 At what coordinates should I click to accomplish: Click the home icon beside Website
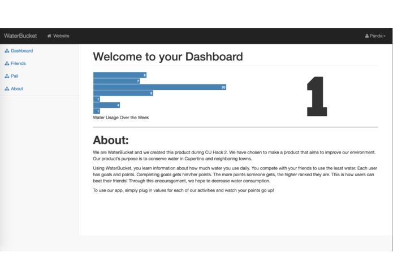(x=49, y=36)
